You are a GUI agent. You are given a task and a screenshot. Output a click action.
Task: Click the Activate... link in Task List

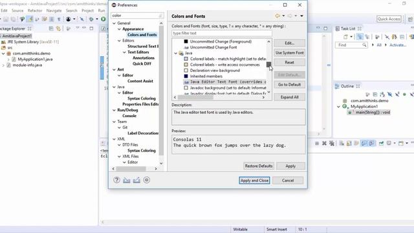click(398, 45)
